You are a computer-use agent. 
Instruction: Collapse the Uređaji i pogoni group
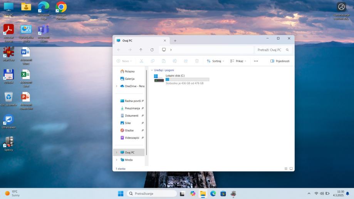(152, 70)
